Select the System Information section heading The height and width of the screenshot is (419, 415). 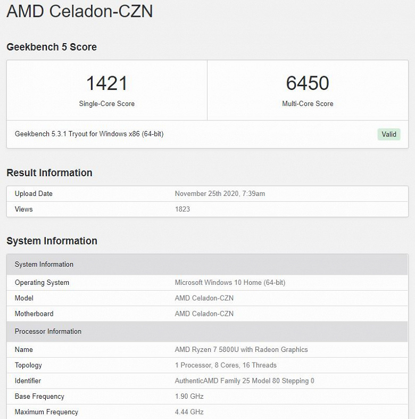(x=52, y=241)
